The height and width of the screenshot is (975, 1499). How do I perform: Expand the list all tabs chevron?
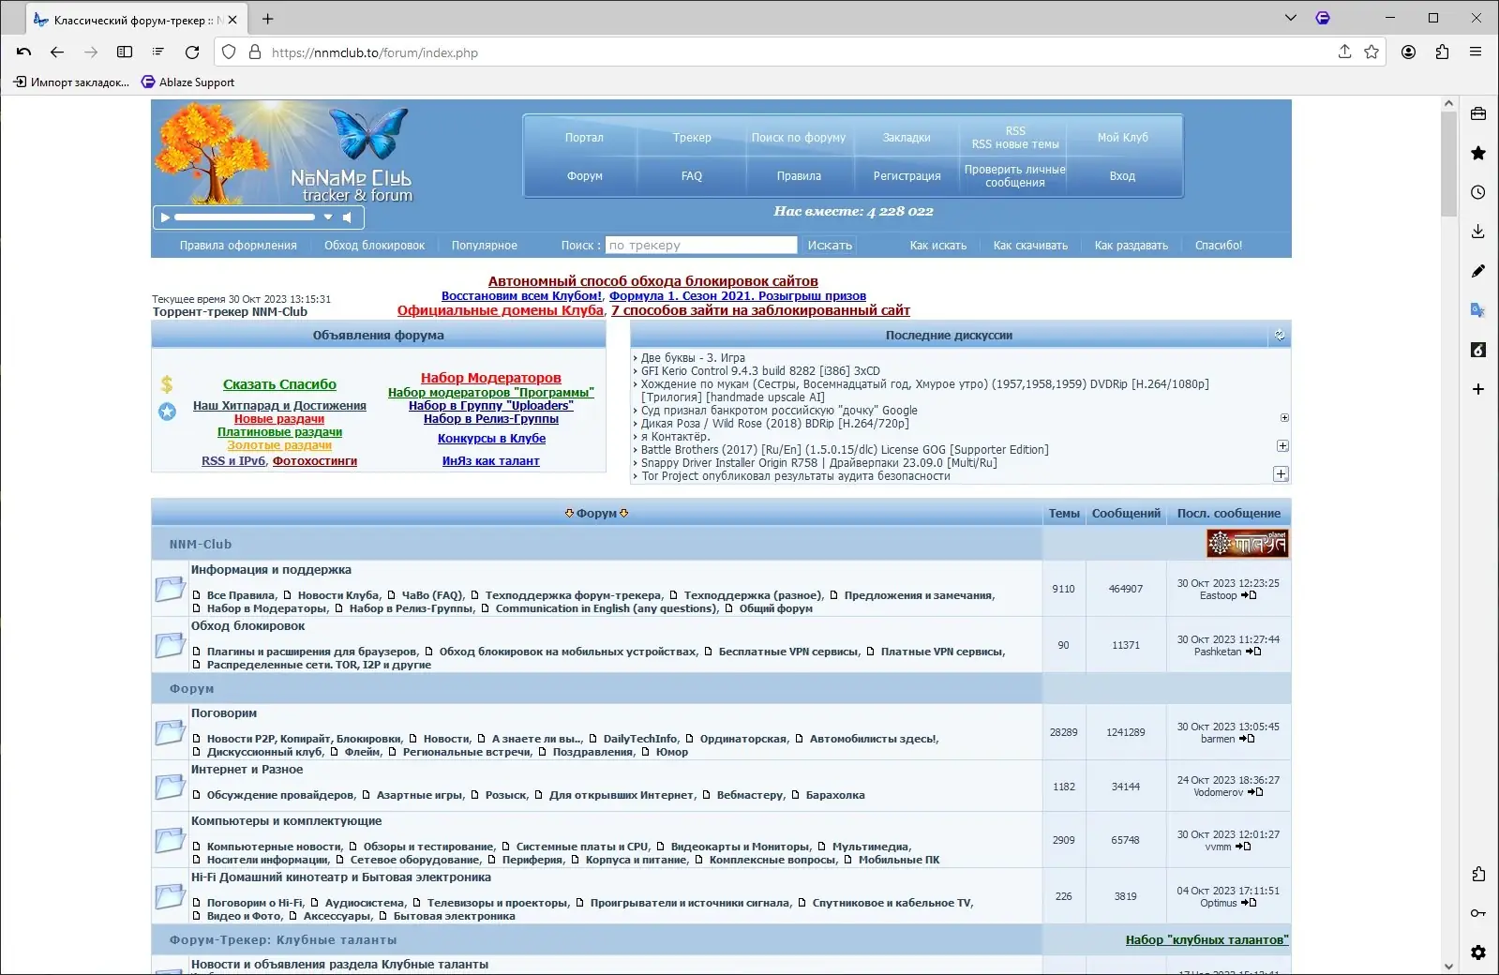point(1291,18)
